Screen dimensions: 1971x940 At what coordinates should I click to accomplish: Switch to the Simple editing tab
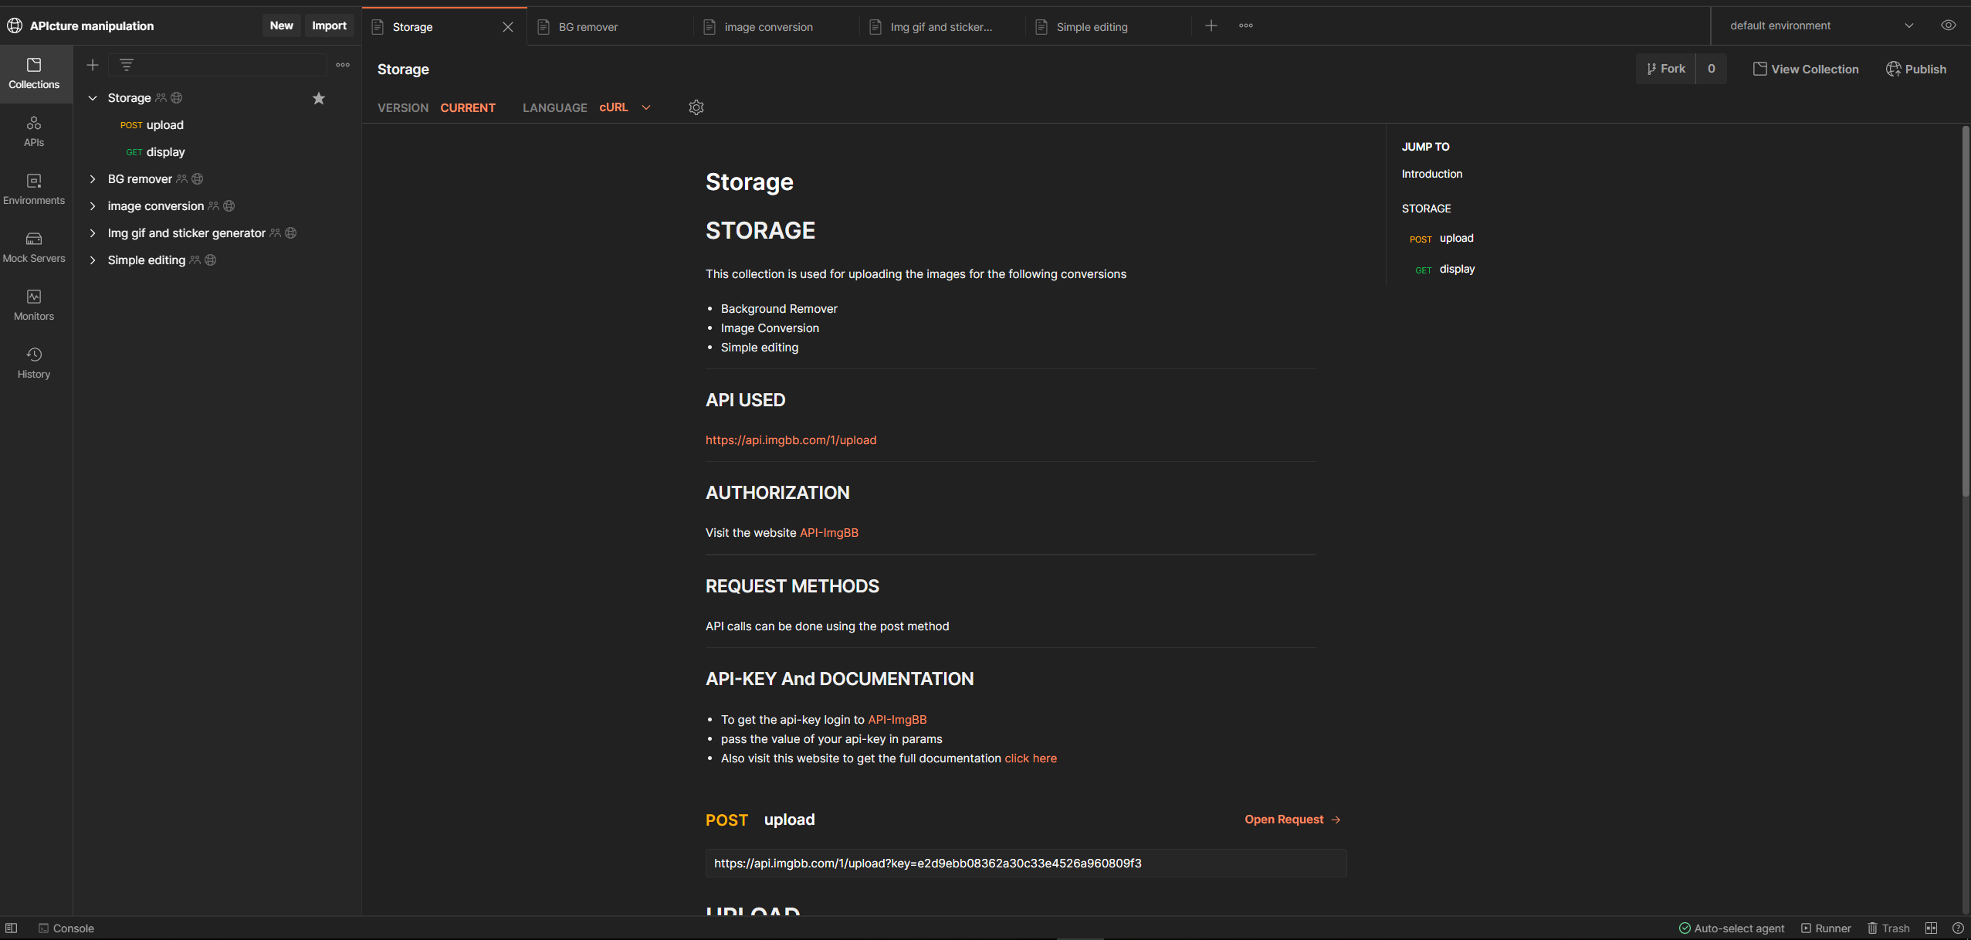click(x=1092, y=27)
